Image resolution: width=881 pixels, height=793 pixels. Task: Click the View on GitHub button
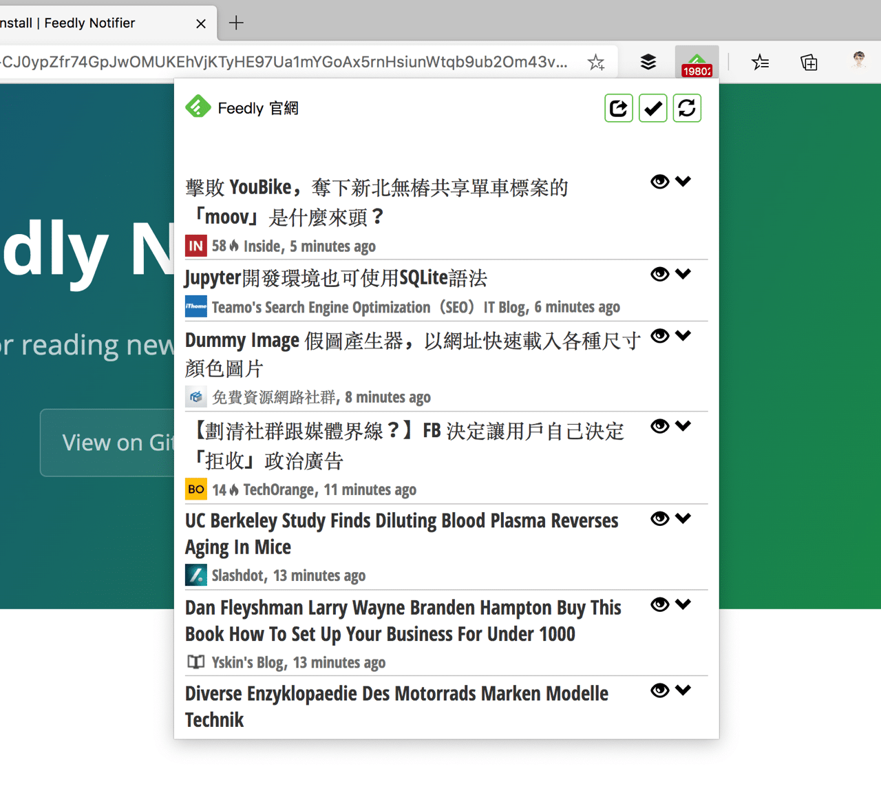[x=108, y=443]
